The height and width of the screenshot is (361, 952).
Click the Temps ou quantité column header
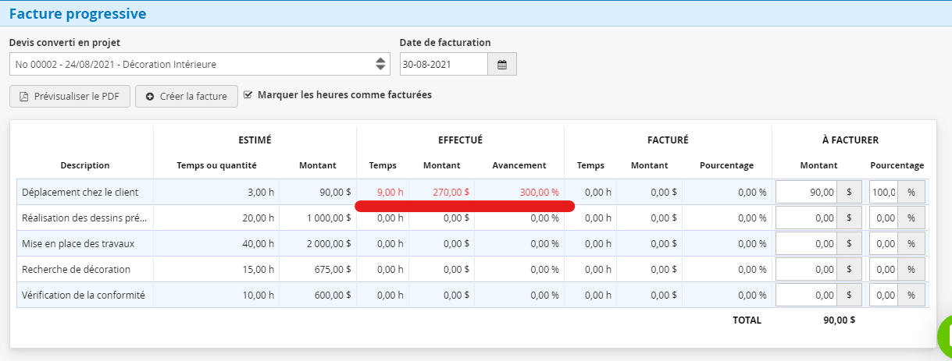click(x=216, y=165)
